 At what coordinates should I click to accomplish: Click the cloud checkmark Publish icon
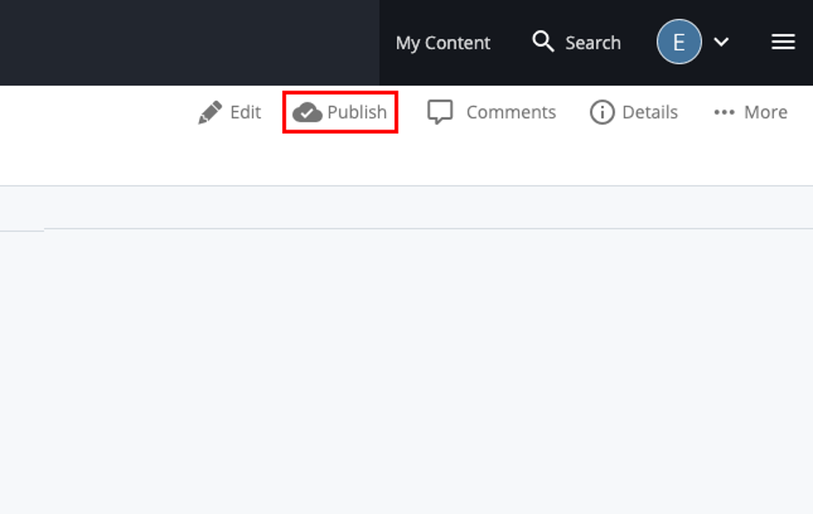point(307,113)
